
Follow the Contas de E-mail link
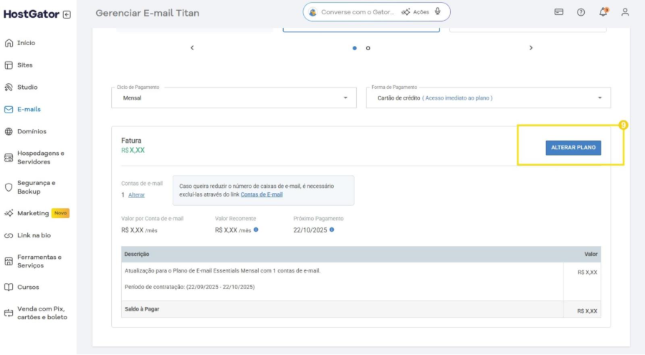click(x=262, y=194)
